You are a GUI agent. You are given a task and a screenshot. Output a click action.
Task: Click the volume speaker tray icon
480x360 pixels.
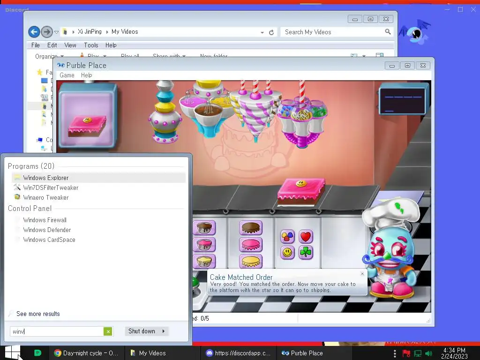coord(429,353)
